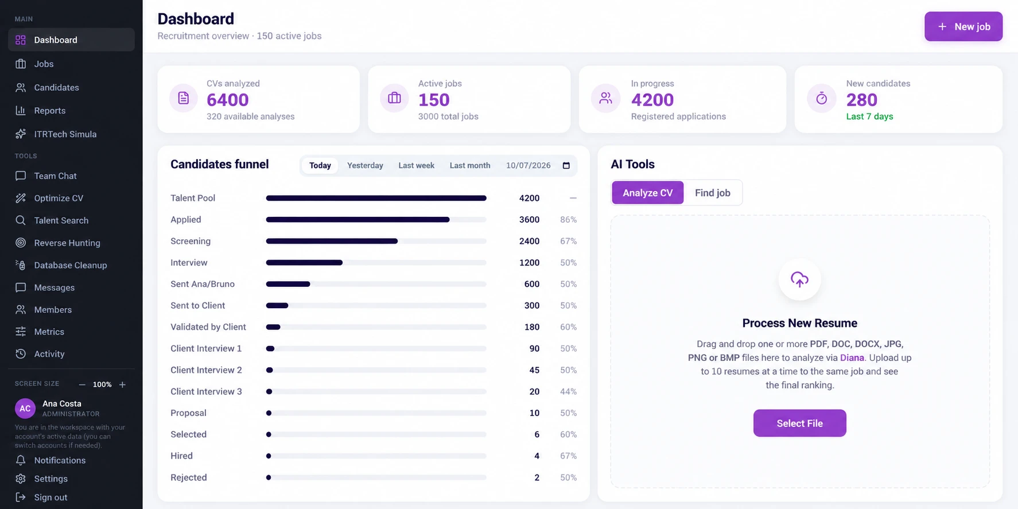The image size is (1018, 509).
Task: Click the Optimize CV wand icon
Action: pyautogui.click(x=21, y=198)
